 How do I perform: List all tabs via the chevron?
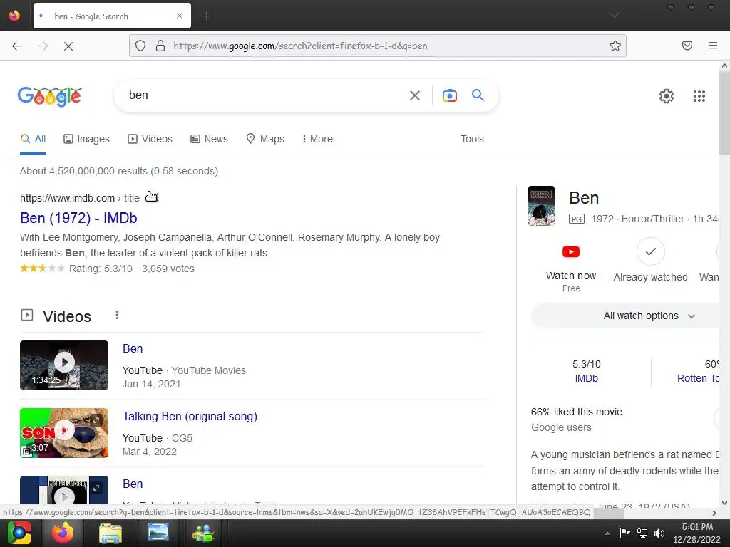tap(615, 16)
